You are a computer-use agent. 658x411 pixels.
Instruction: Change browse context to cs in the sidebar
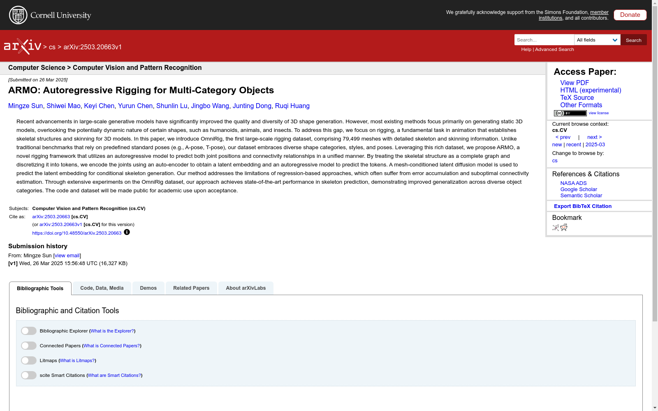555,161
